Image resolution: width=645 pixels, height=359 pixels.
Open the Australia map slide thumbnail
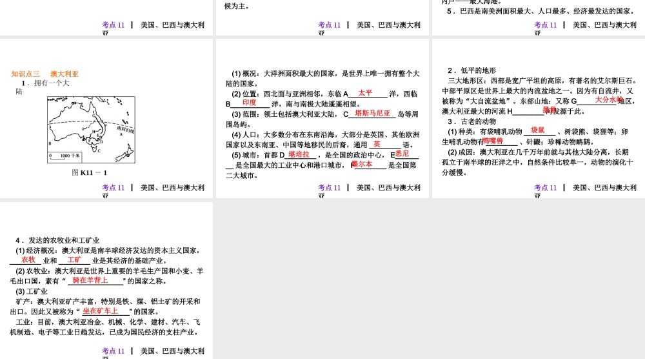pos(106,119)
